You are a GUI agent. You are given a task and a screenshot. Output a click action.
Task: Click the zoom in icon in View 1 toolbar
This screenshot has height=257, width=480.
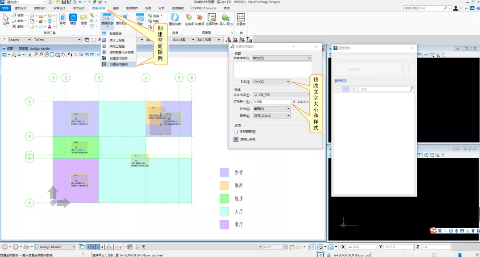click(36, 54)
